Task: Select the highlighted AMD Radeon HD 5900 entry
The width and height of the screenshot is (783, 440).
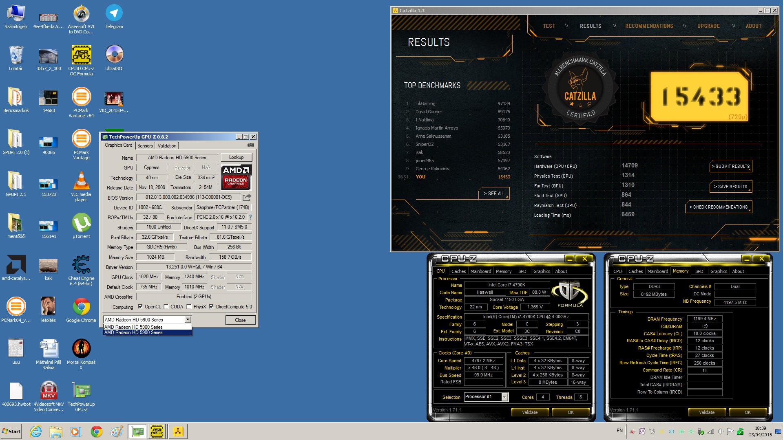Action: [147, 333]
